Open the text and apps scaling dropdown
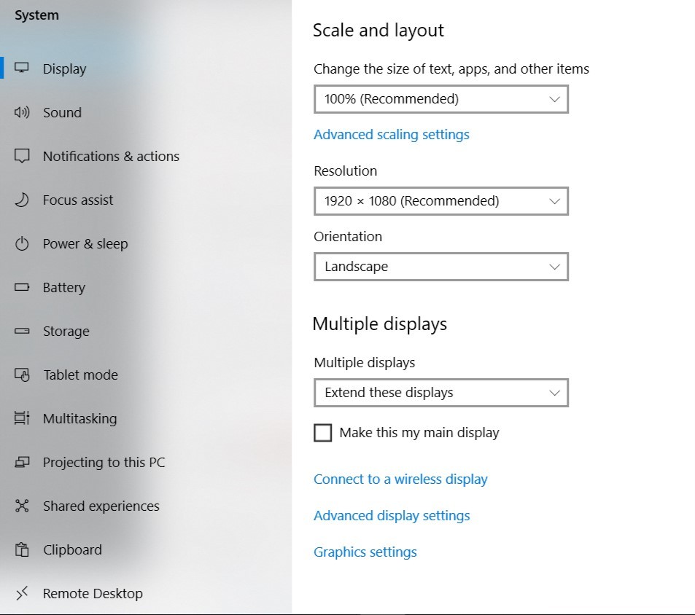This screenshot has height=615, width=695. [x=440, y=99]
